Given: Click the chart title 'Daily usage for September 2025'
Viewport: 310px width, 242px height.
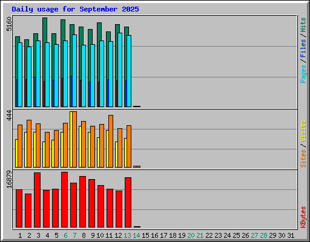Looking at the screenshot, I should tap(75, 9).
